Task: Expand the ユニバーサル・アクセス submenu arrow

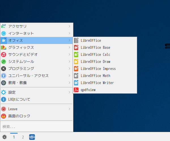Action: pyautogui.click(x=69, y=76)
